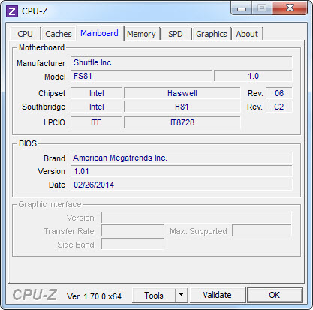The width and height of the screenshot is (313, 310).
Task: Click the LPCIO IT8728 field
Action: 182,122
